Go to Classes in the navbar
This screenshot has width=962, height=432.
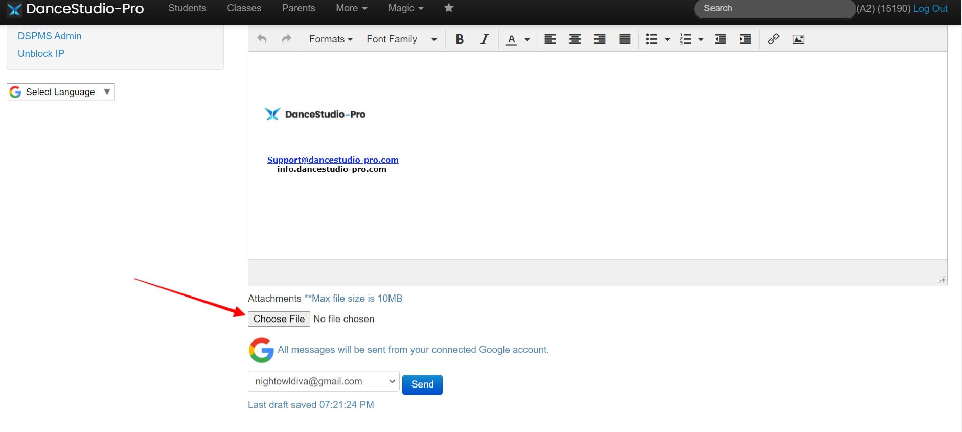coord(244,8)
